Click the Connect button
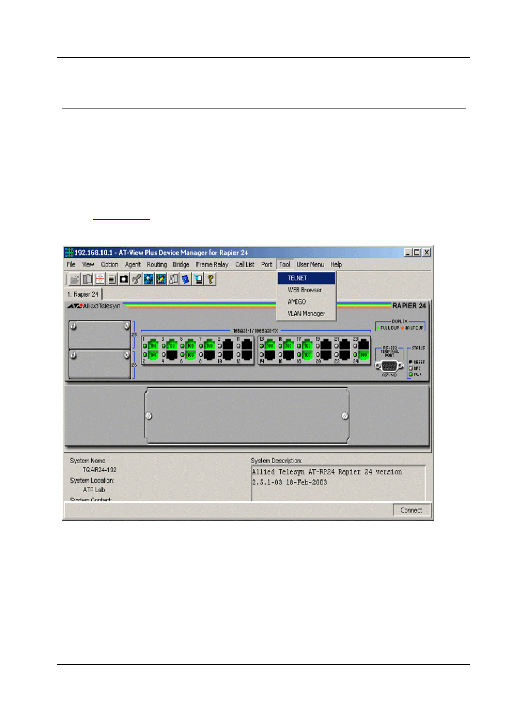The width and height of the screenshot is (512, 724). [411, 510]
